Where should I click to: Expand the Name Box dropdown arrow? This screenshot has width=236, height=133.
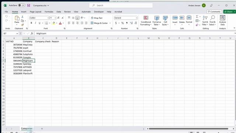click(x=17, y=34)
